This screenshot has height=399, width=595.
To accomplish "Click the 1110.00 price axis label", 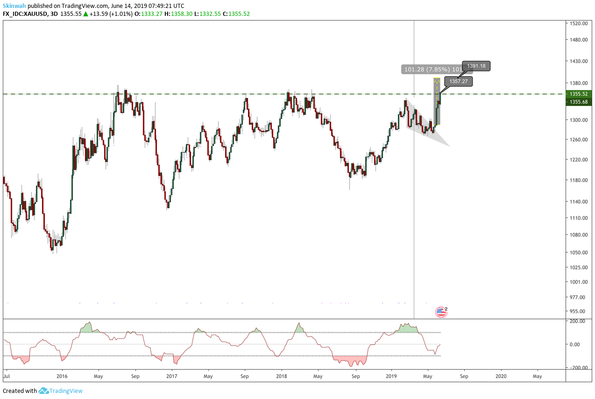I will click(x=578, y=218).
